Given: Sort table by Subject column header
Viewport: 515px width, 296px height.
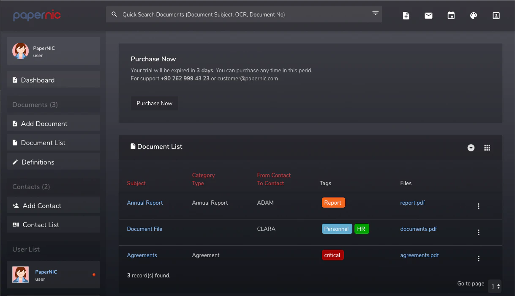Looking at the screenshot, I should pos(136,183).
